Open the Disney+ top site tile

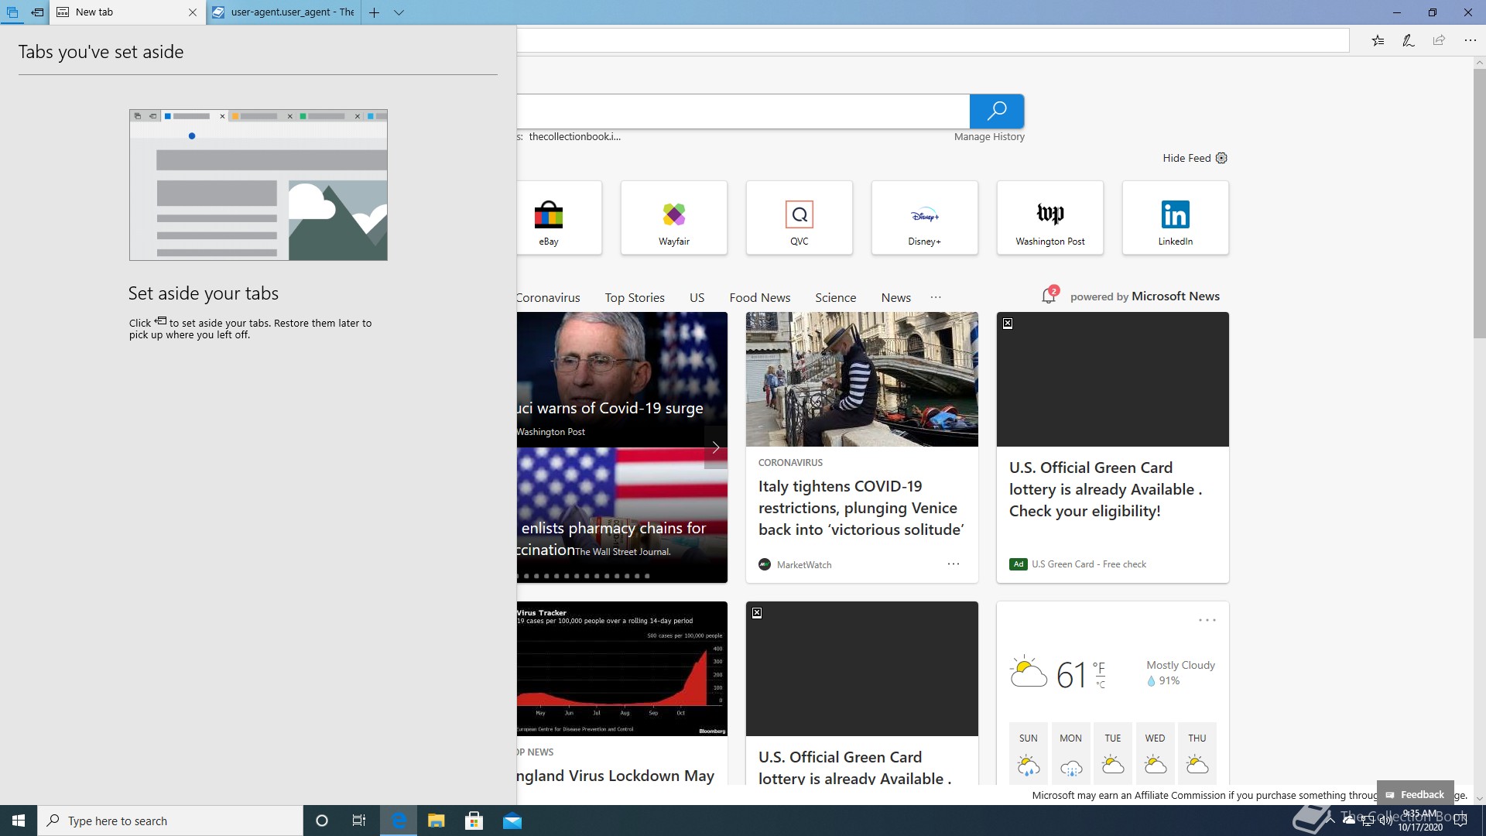pos(925,218)
